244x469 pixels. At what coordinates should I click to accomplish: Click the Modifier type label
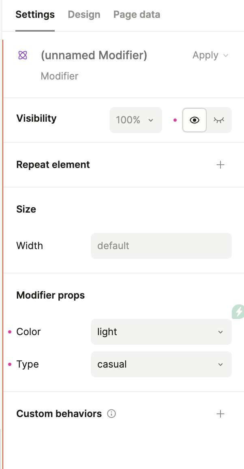point(60,76)
